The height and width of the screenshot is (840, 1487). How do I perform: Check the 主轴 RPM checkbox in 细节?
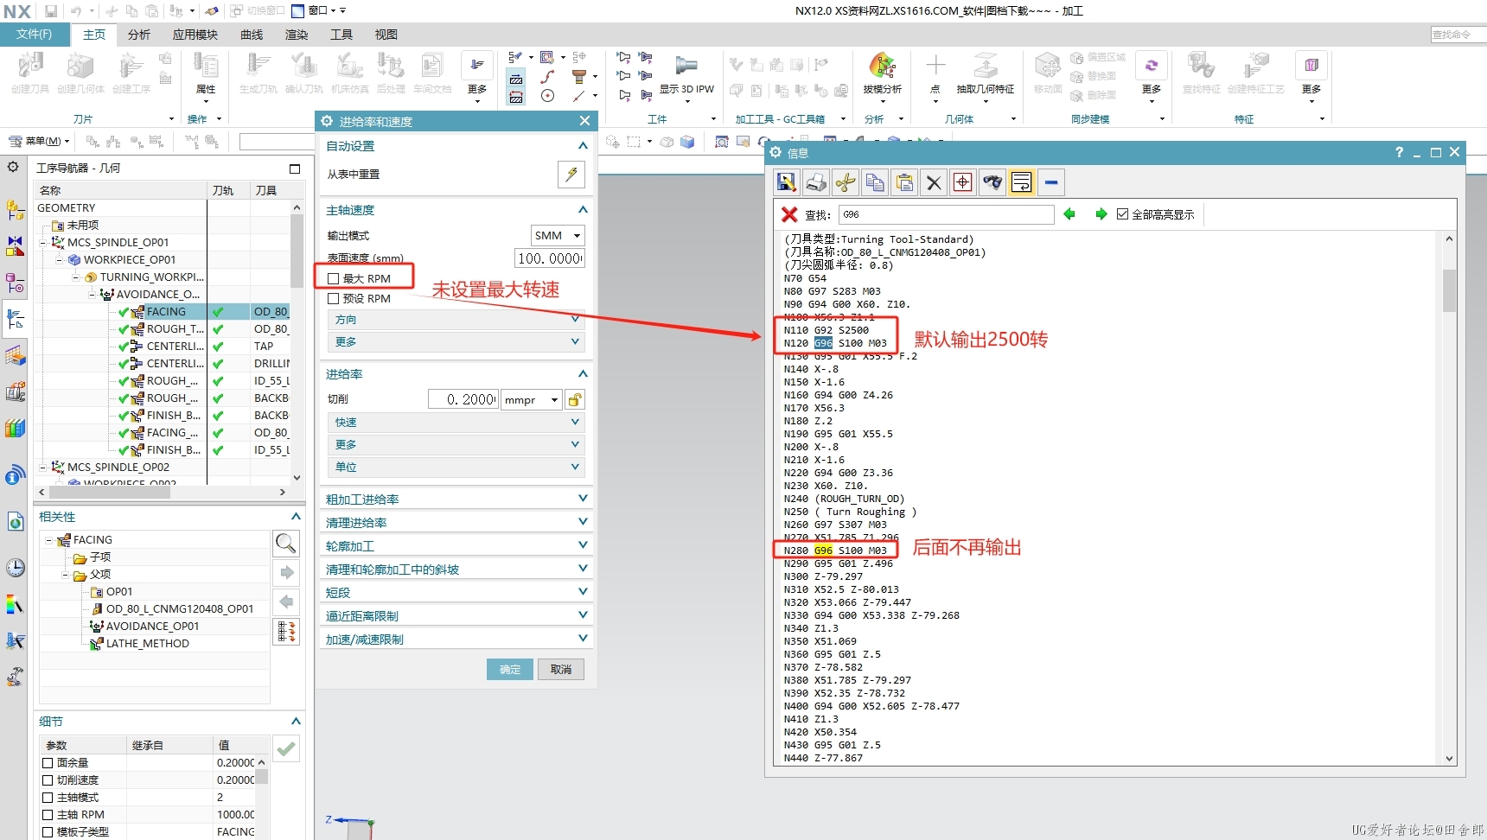tap(48, 814)
